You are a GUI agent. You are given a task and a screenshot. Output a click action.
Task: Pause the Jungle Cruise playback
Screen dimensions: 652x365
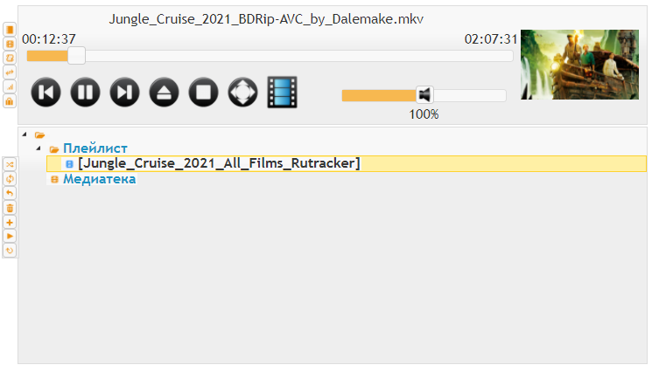(85, 92)
